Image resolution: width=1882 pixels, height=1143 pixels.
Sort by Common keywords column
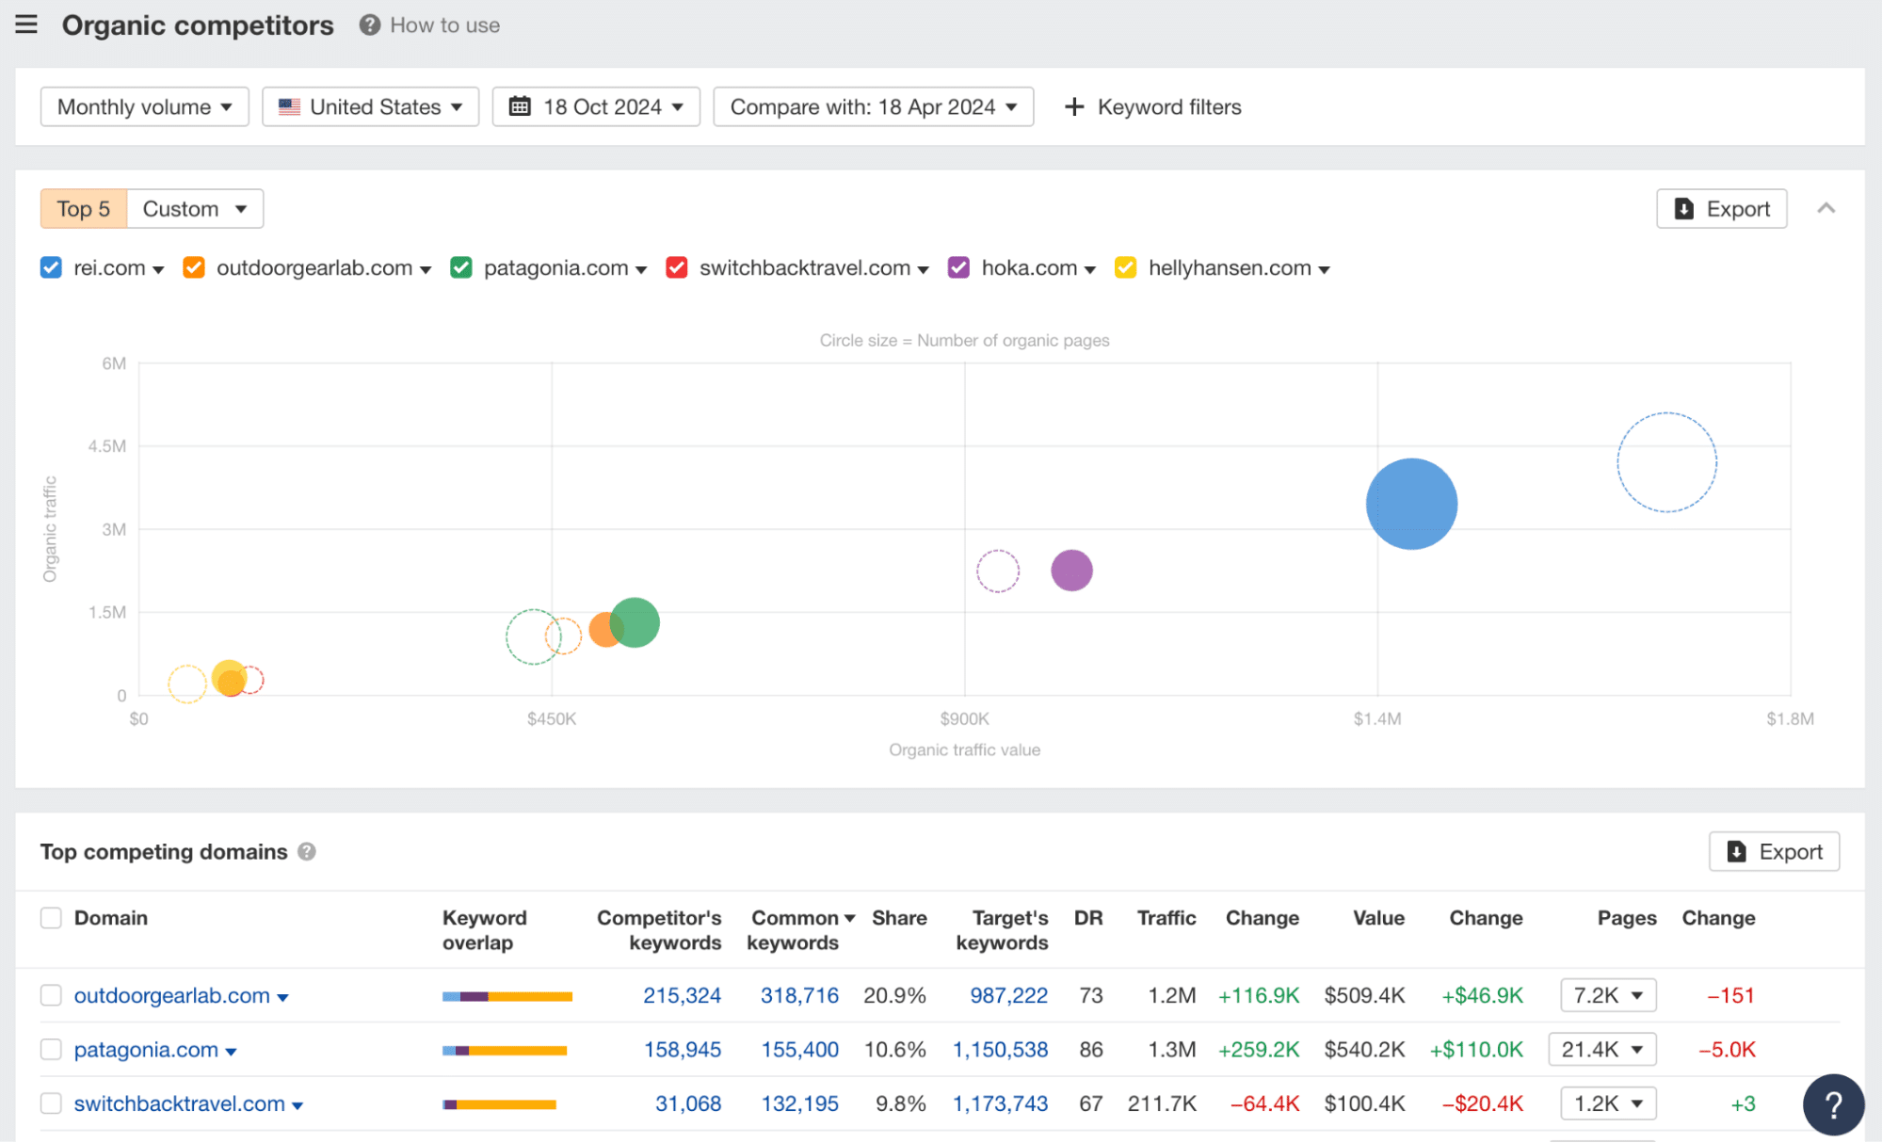(x=801, y=930)
